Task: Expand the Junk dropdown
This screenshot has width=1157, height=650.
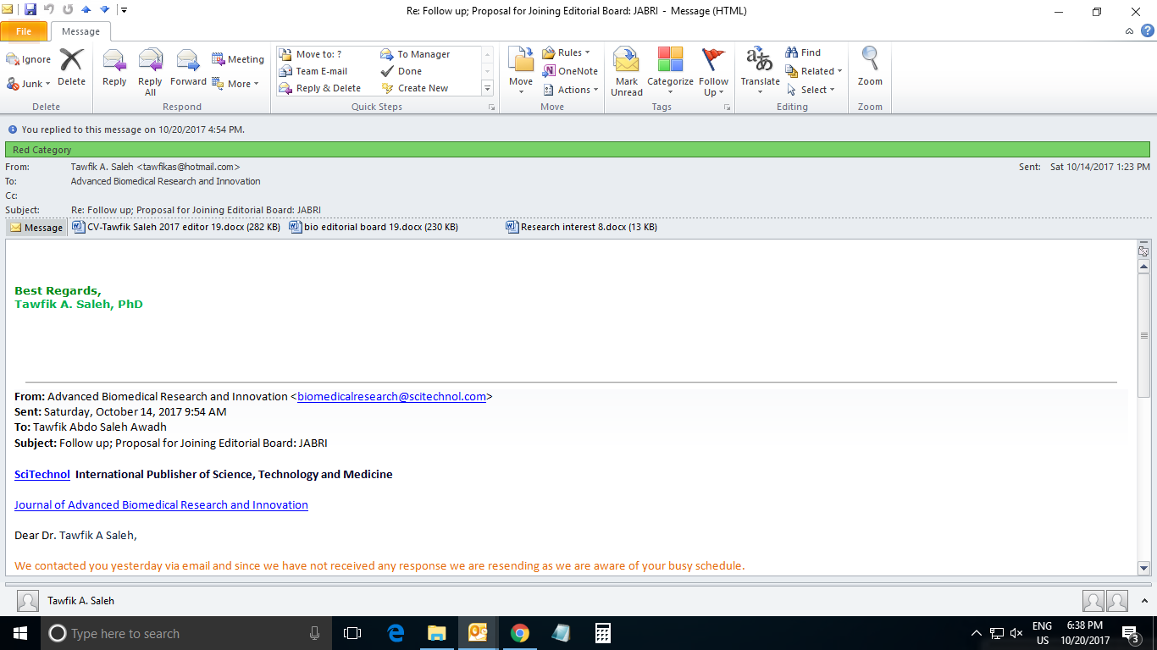Action: 30,84
